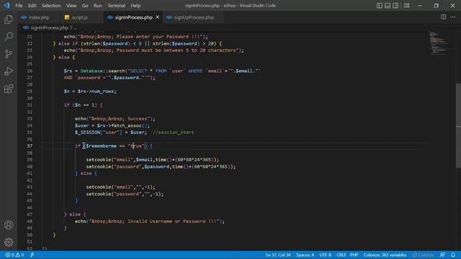Image resolution: width=461 pixels, height=259 pixels.
Task: Open the Help menu
Action: tap(135, 6)
